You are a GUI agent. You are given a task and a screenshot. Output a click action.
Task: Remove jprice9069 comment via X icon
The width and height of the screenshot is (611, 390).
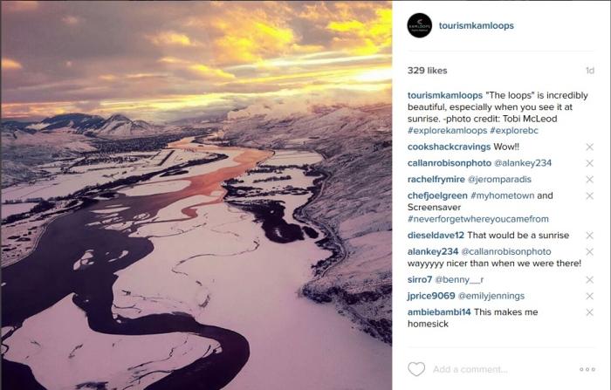click(x=589, y=296)
